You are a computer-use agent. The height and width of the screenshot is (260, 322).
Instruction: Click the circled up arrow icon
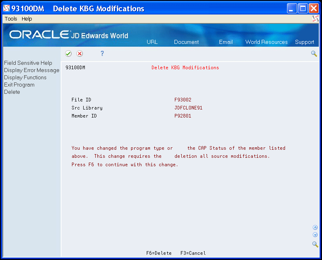coord(315,227)
